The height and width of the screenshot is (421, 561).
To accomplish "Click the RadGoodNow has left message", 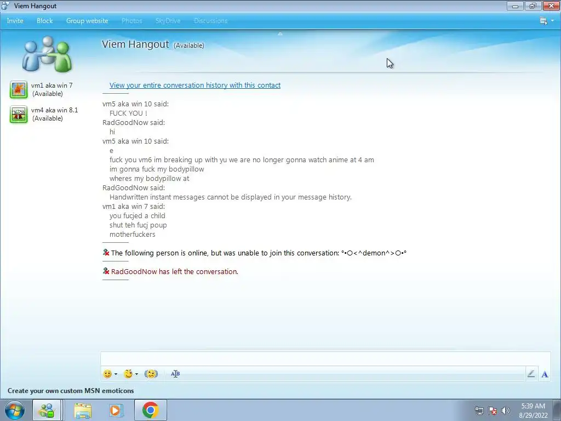I will [175, 271].
